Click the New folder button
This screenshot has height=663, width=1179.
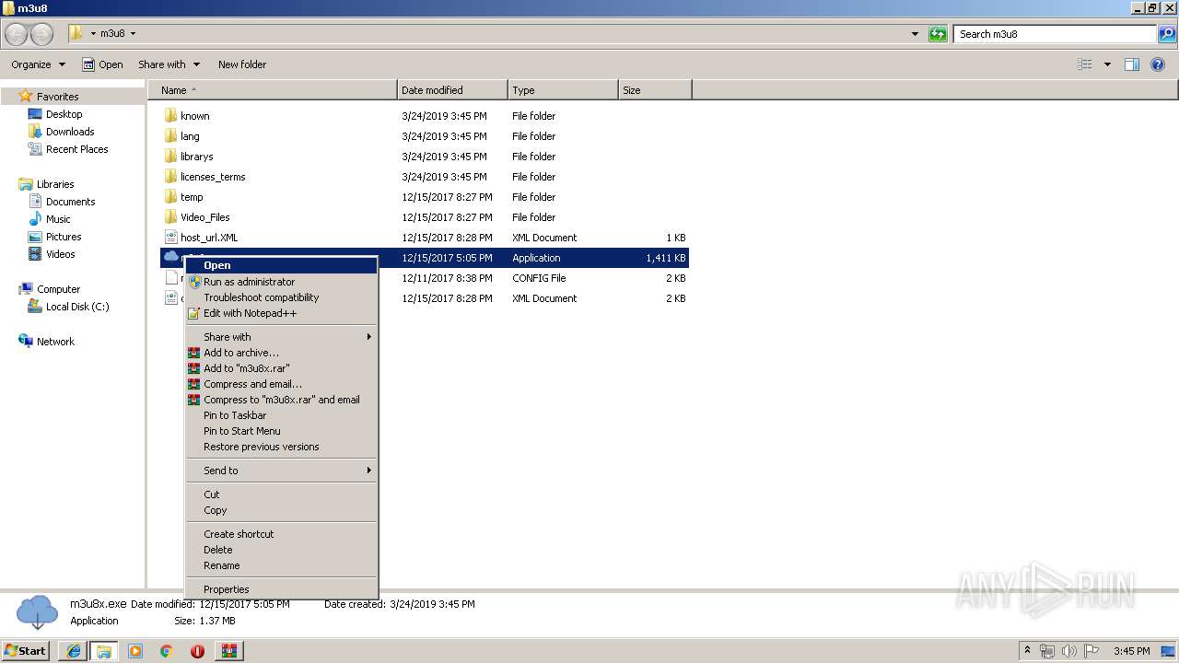(242, 64)
